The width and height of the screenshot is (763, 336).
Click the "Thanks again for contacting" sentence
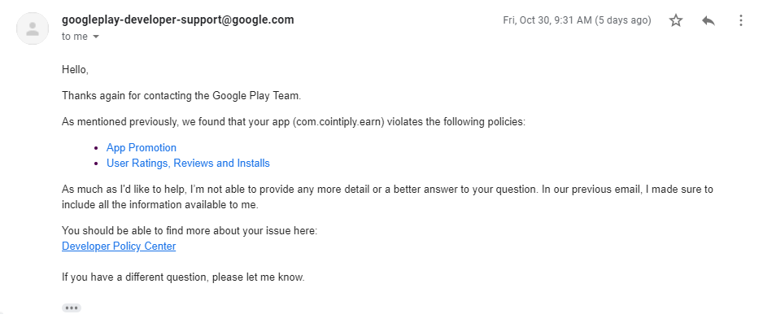click(181, 95)
